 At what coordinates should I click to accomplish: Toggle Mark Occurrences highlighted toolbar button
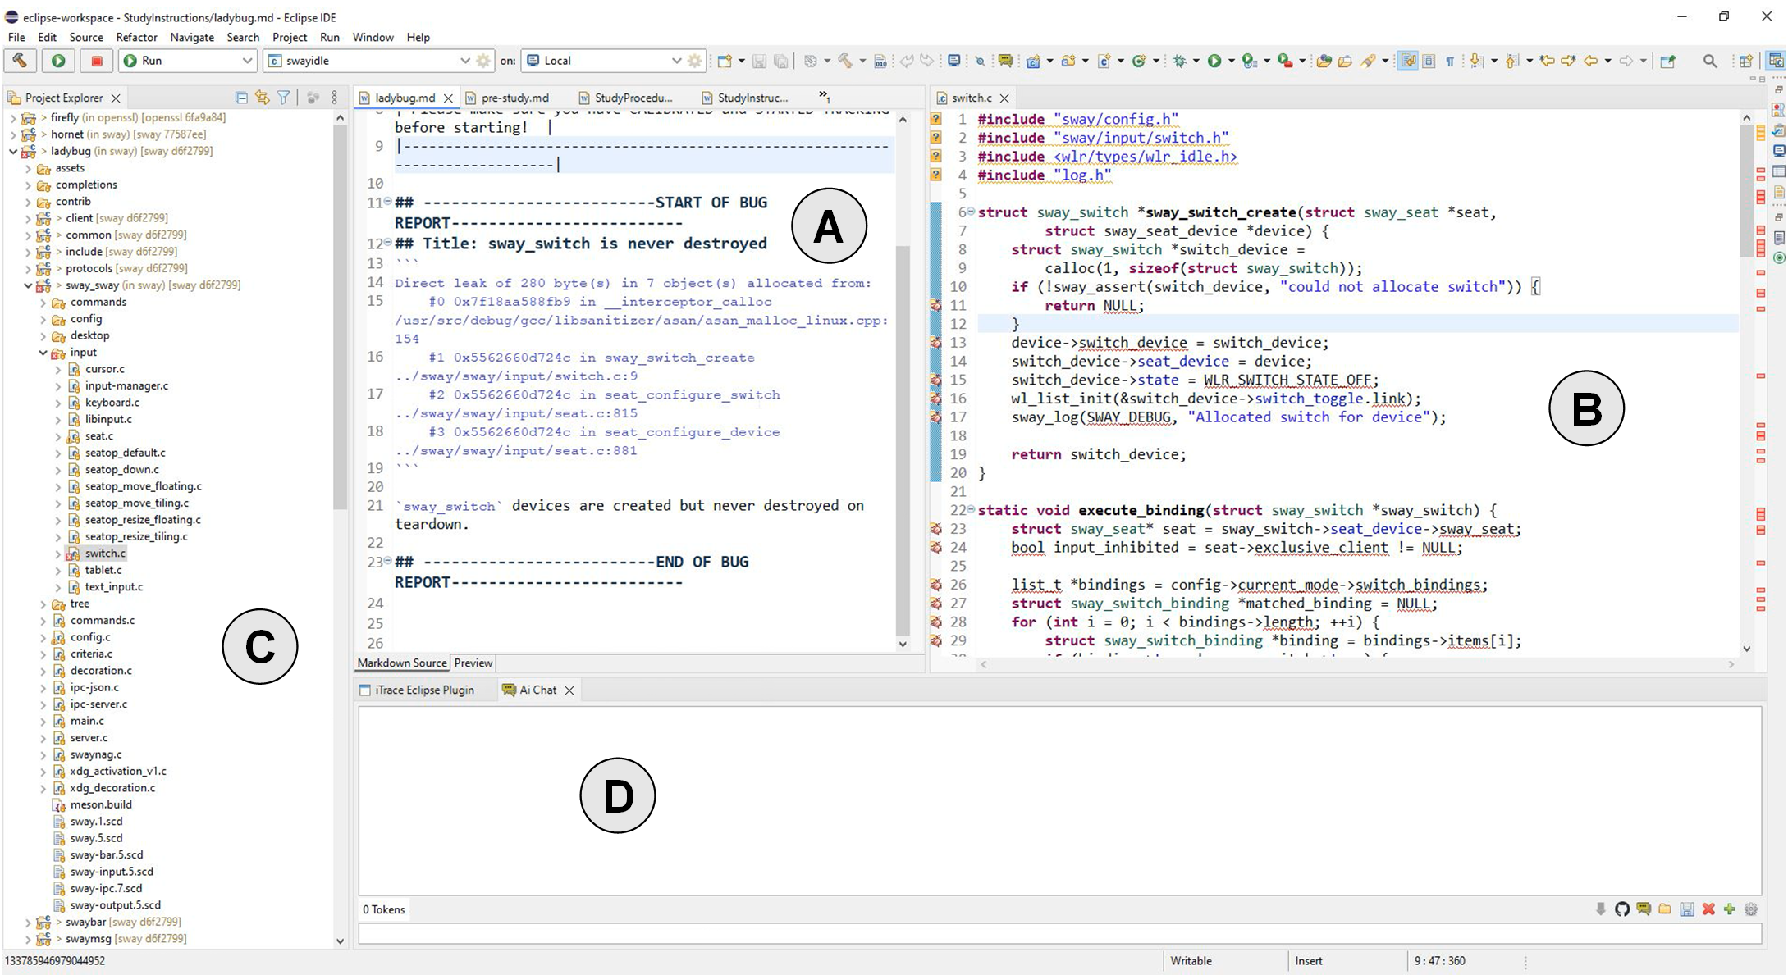pyautogui.click(x=1408, y=61)
